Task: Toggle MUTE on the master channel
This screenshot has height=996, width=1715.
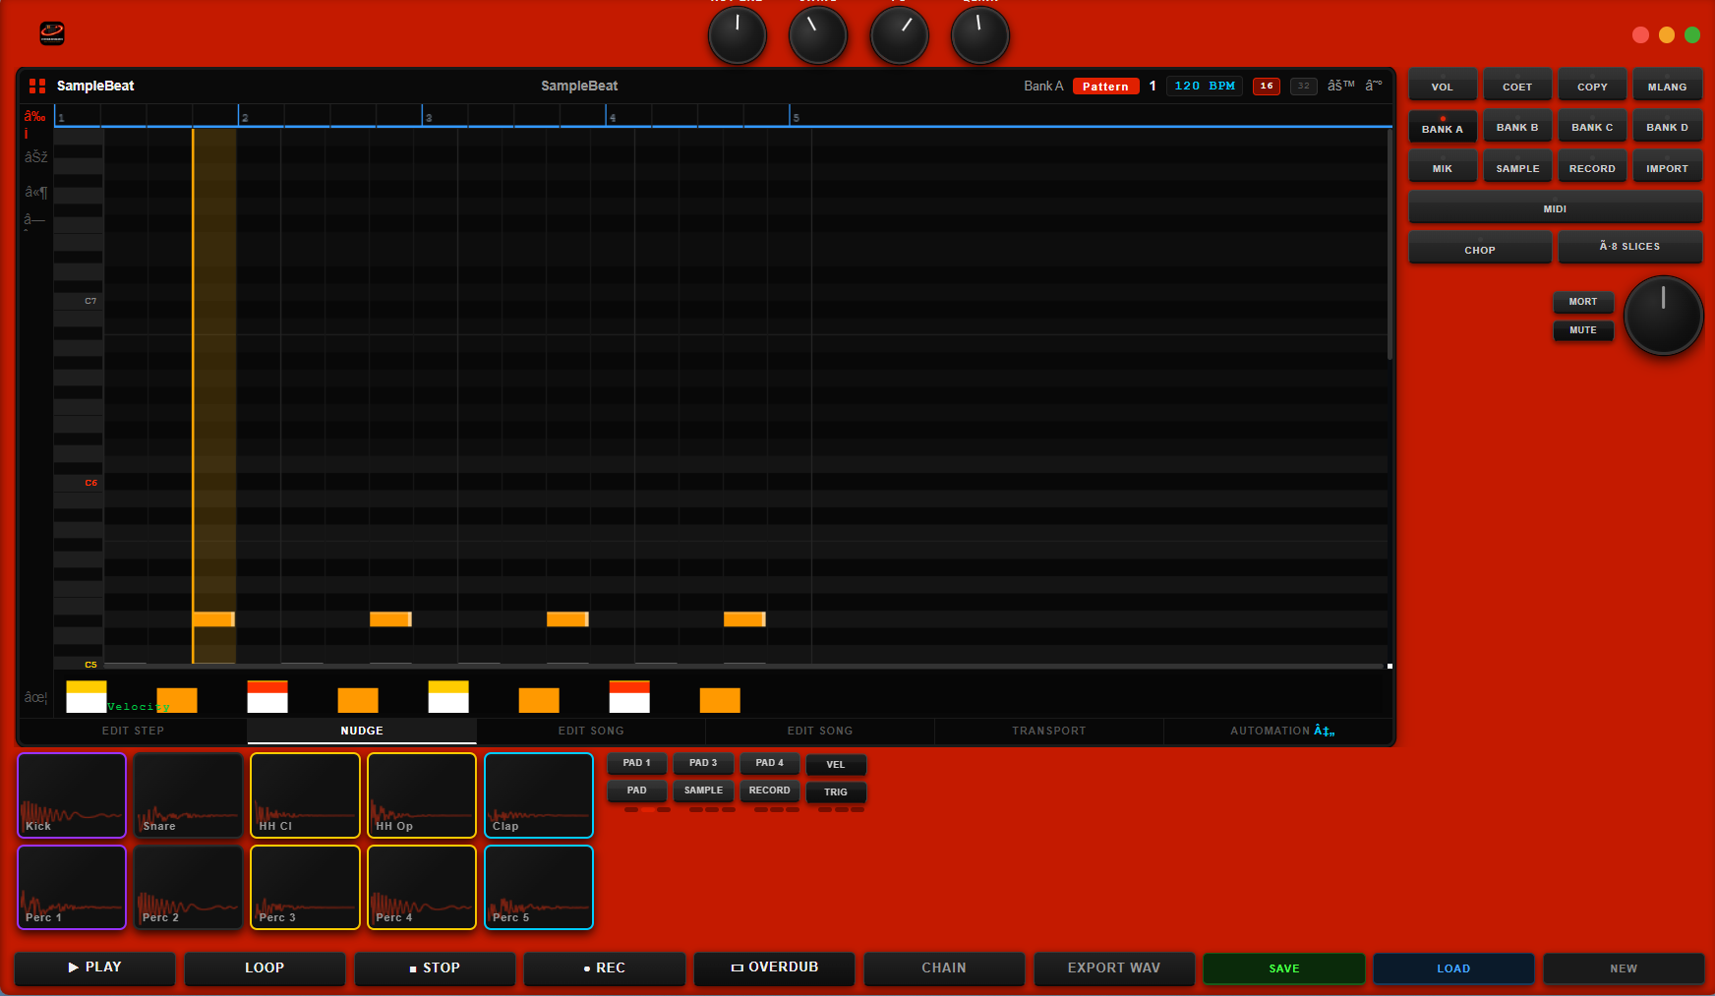Action: 1583,330
